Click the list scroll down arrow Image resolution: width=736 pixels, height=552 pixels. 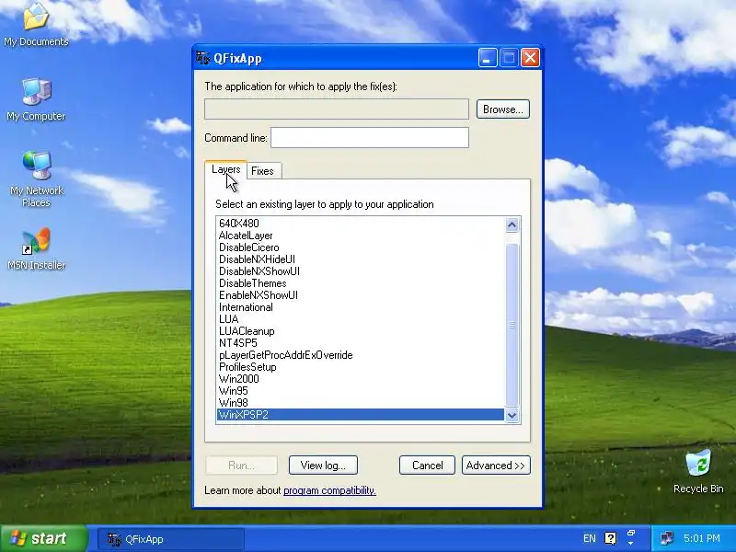(512, 415)
